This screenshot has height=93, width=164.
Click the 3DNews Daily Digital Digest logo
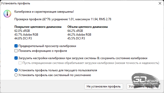[146, 80]
